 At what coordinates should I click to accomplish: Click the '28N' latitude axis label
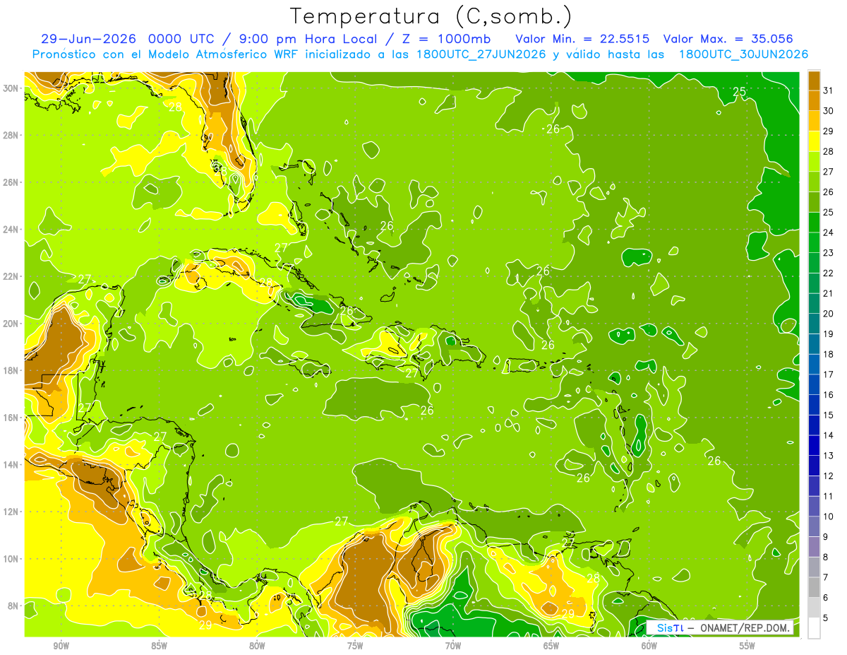[11, 135]
